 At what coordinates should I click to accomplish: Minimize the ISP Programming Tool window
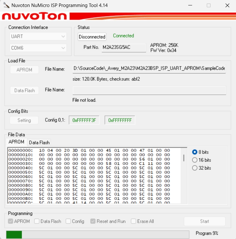[190, 5]
